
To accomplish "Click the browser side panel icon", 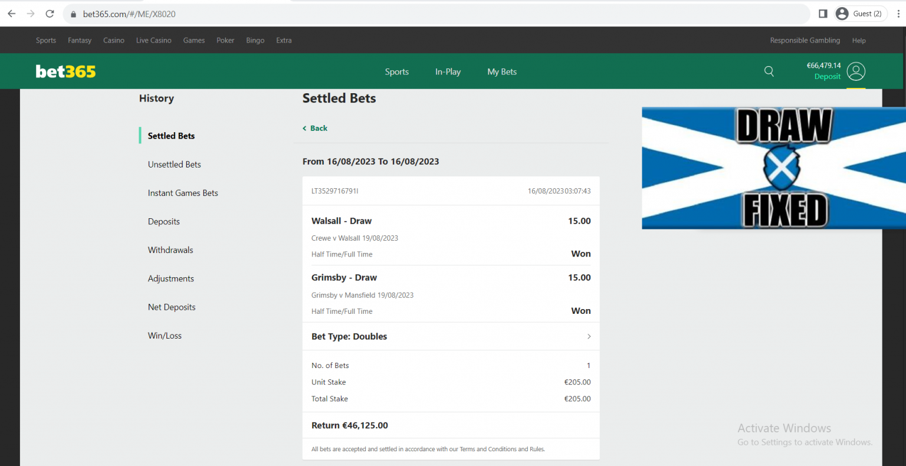I will coord(823,14).
